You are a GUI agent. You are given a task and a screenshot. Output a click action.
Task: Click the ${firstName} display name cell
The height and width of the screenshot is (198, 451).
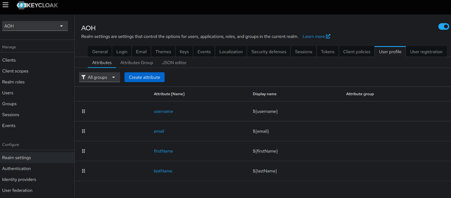click(x=265, y=151)
